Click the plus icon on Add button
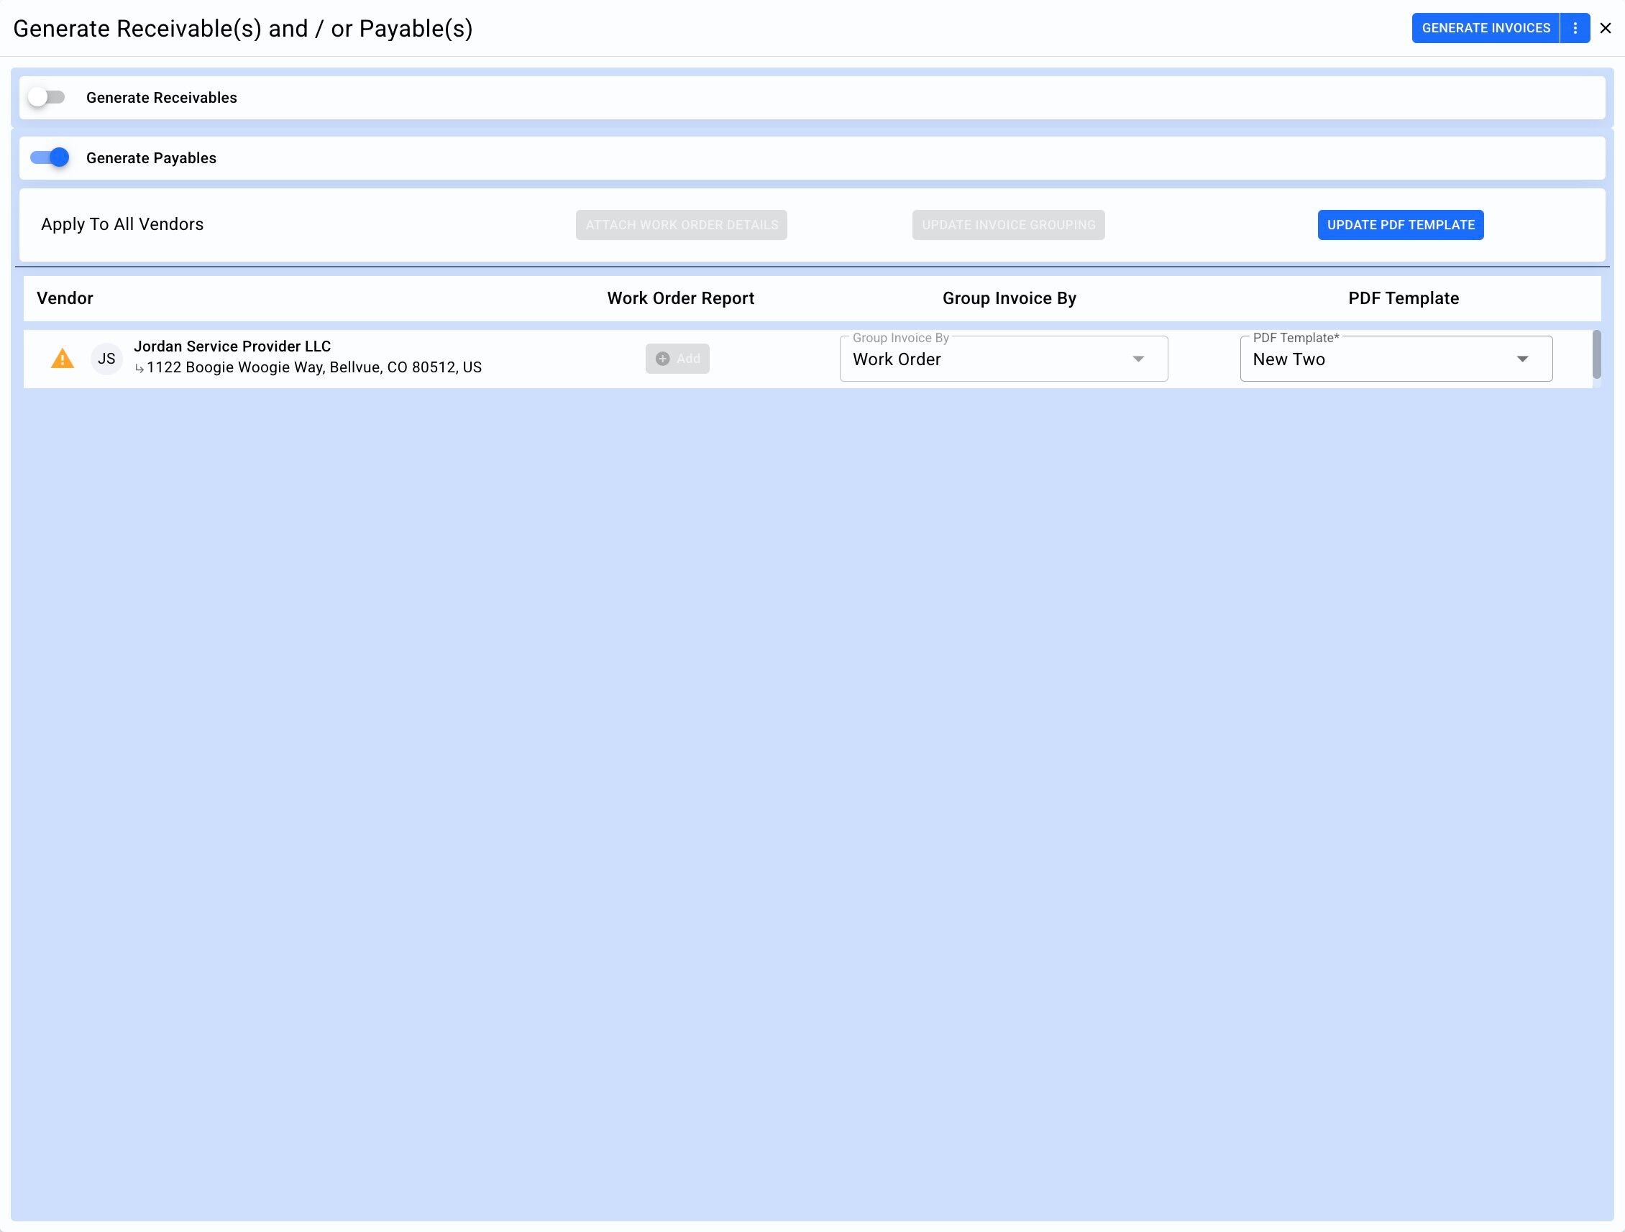This screenshot has height=1232, width=1625. tap(663, 359)
